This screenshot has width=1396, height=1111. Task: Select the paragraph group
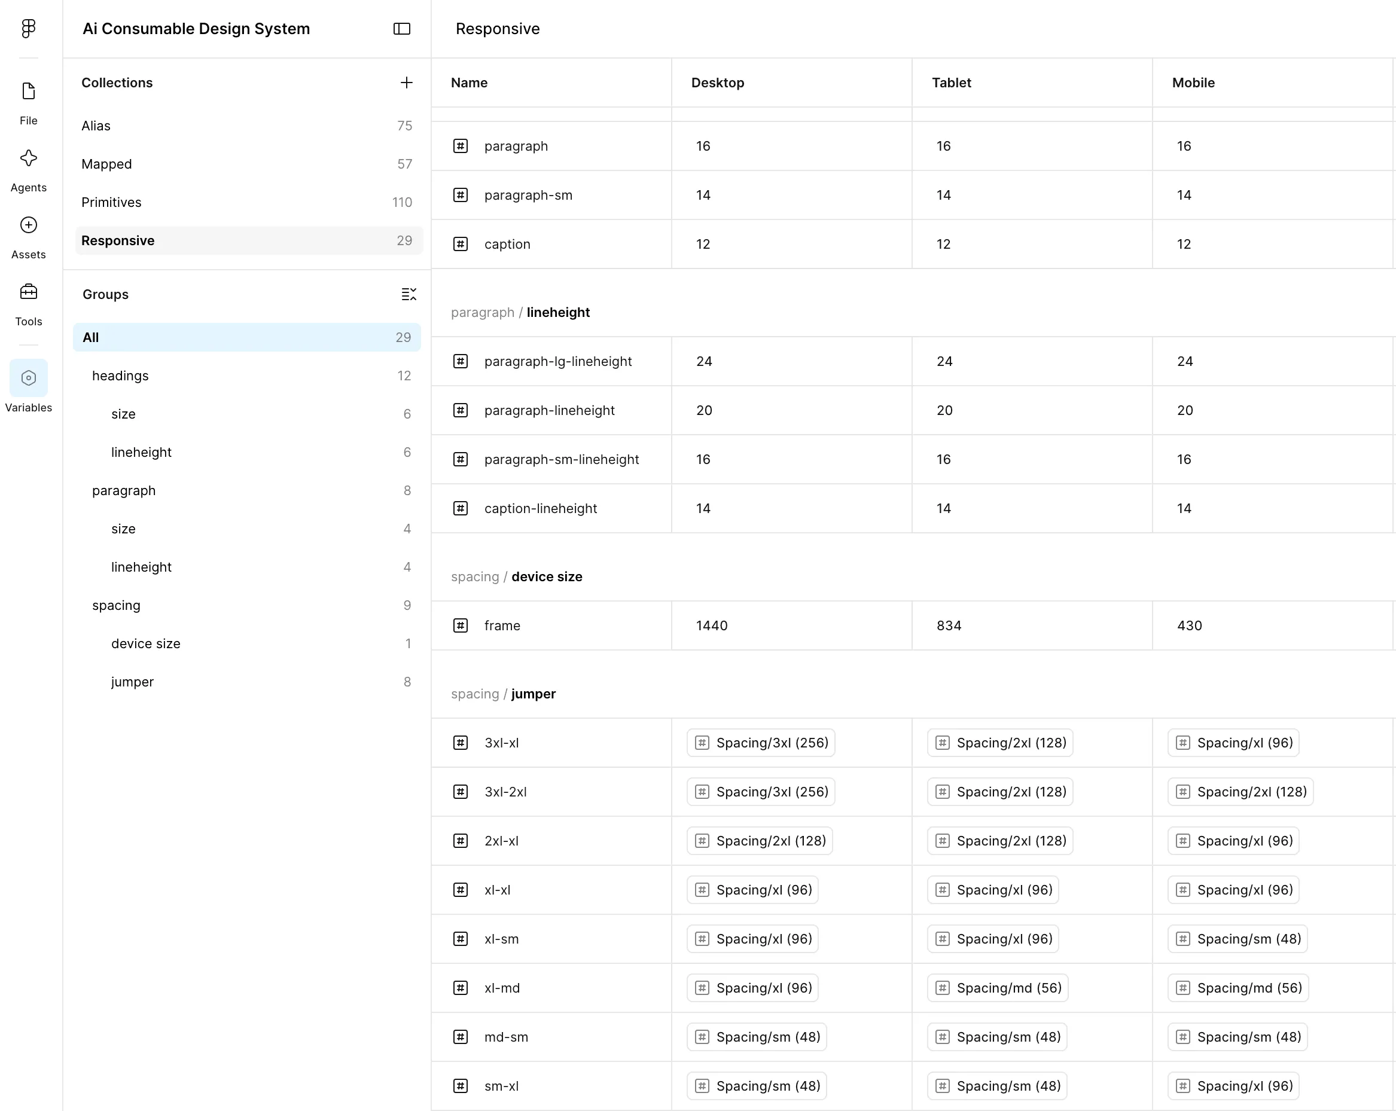[x=246, y=490]
